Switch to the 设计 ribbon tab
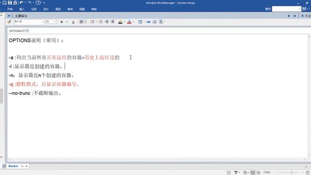Screen dimensions: 311x175 pos(46,9)
